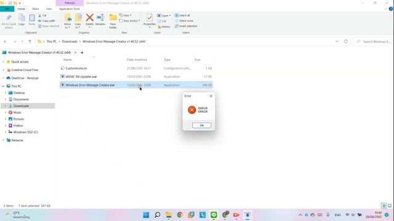Select the Copy path command
The image size is (394, 221).
pos(47,21)
